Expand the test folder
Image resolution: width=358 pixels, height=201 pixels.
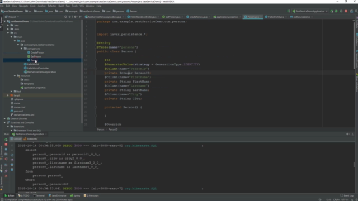pyautogui.click(x=11, y=92)
